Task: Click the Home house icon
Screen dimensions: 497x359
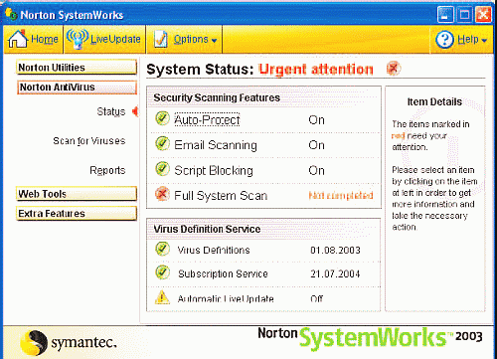Action: (18, 39)
